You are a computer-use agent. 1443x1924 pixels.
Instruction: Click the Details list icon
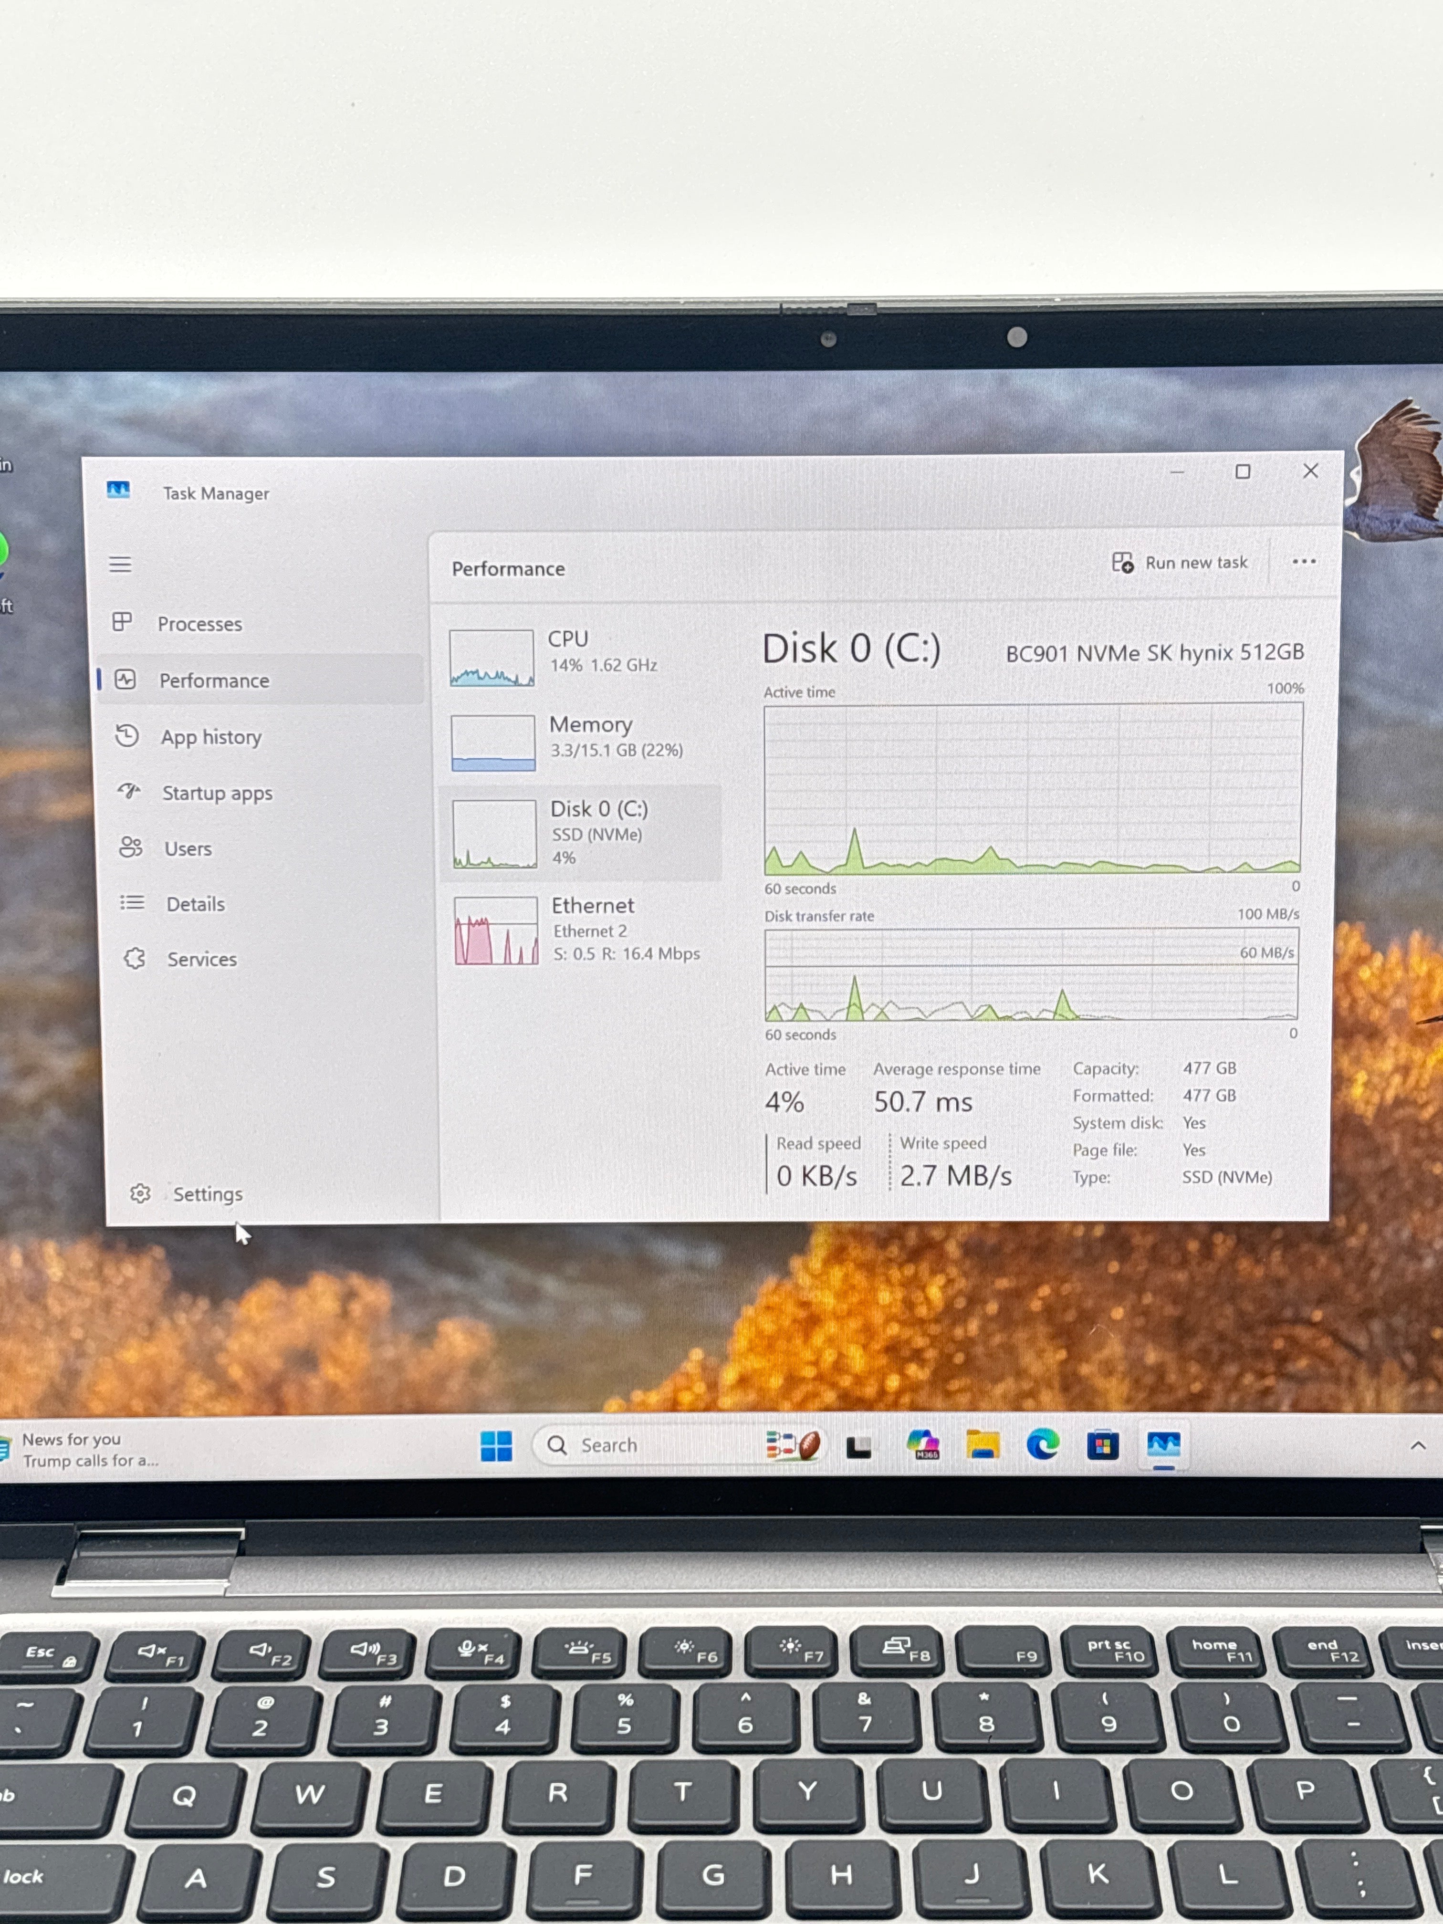(x=132, y=903)
